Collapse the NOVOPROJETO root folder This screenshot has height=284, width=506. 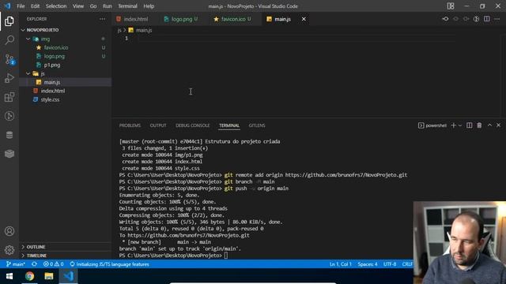[x=23, y=30]
